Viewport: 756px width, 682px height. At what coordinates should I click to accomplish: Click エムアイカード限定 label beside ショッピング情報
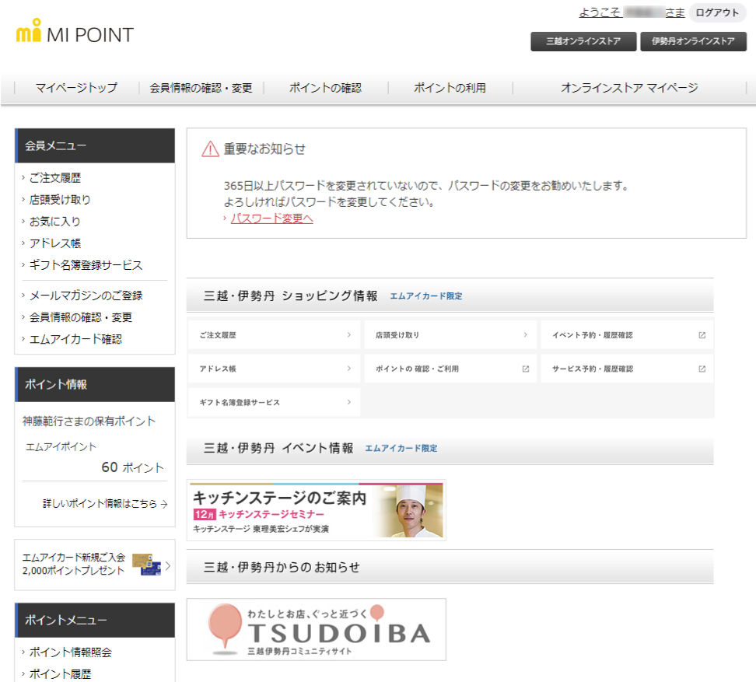click(426, 296)
